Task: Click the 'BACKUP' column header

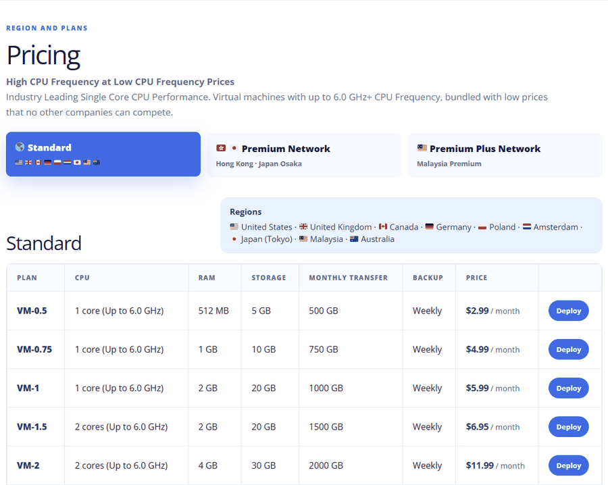Action: (x=428, y=278)
